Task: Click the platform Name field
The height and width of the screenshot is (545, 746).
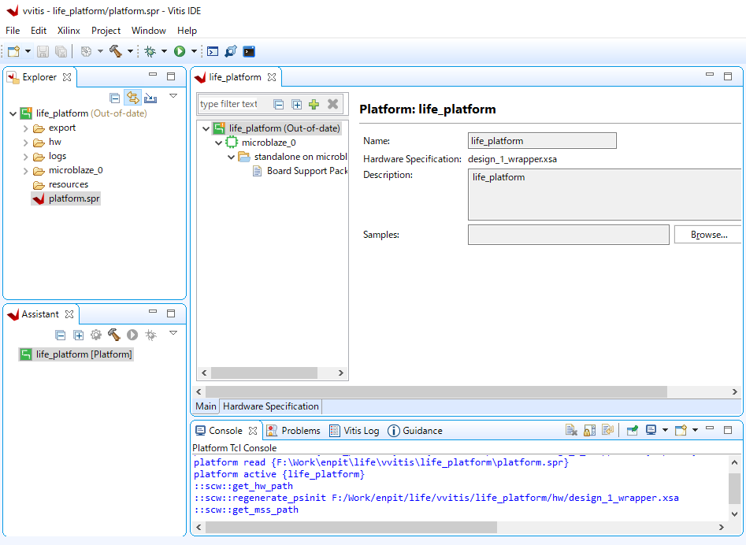Action: (x=543, y=141)
